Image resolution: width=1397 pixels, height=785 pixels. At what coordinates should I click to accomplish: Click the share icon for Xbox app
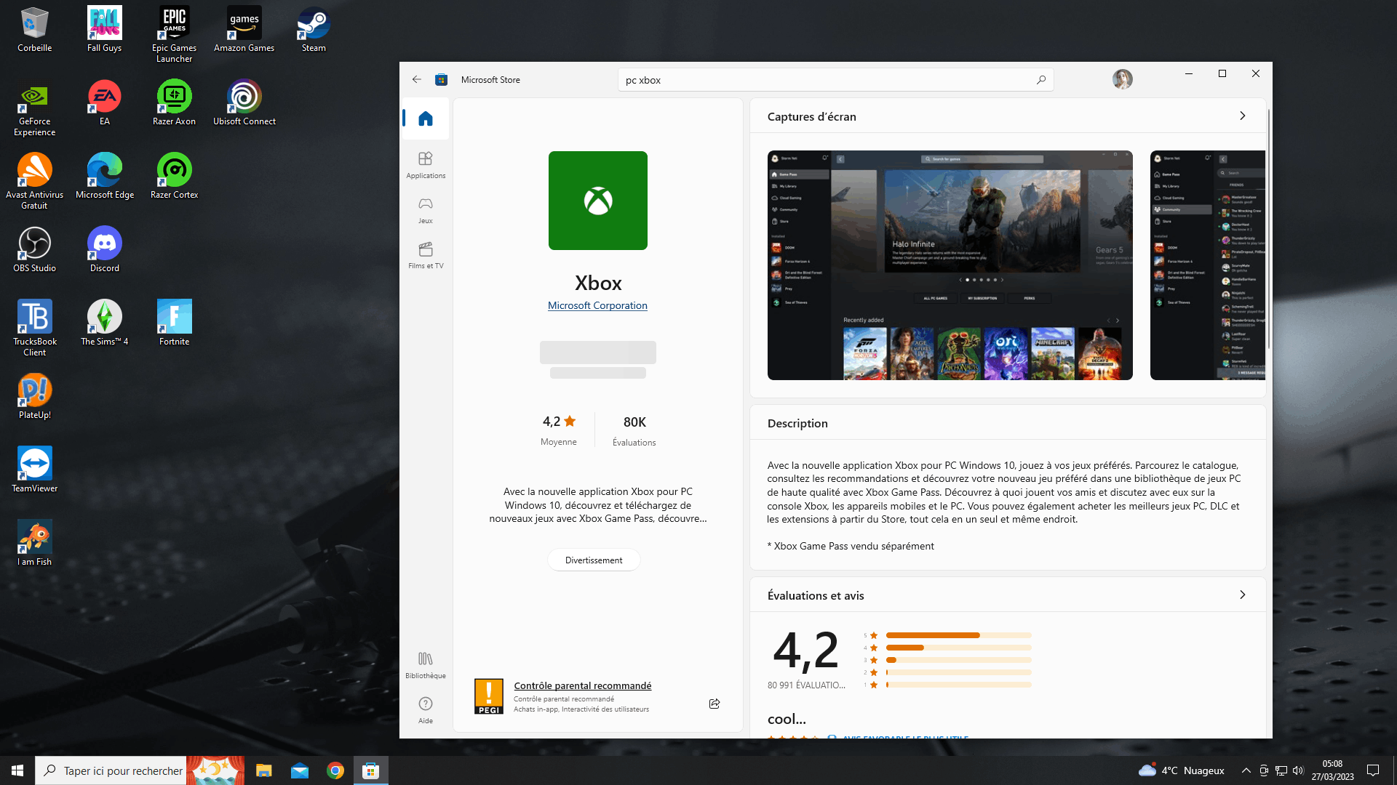pos(714,704)
